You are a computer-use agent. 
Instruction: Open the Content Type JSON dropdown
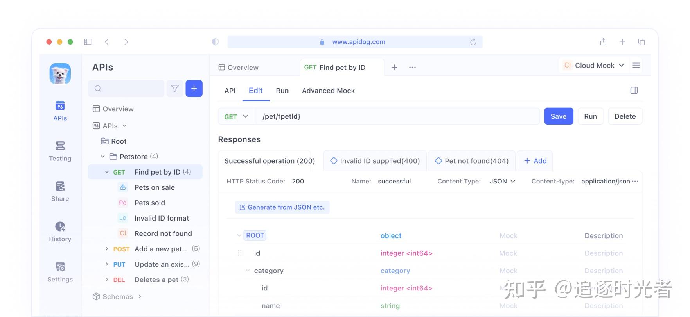502,181
